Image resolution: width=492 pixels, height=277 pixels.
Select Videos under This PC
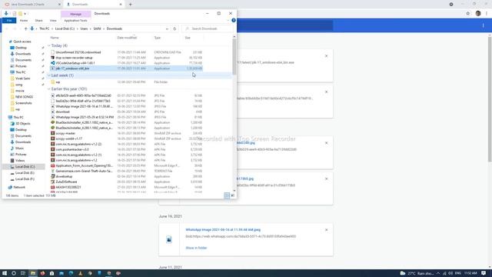[20, 161]
